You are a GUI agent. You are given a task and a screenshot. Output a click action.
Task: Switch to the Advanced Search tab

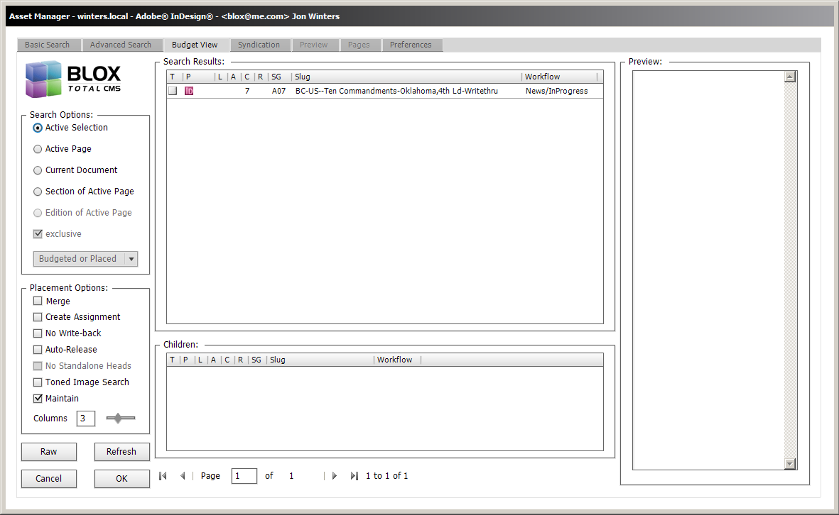[x=121, y=45]
